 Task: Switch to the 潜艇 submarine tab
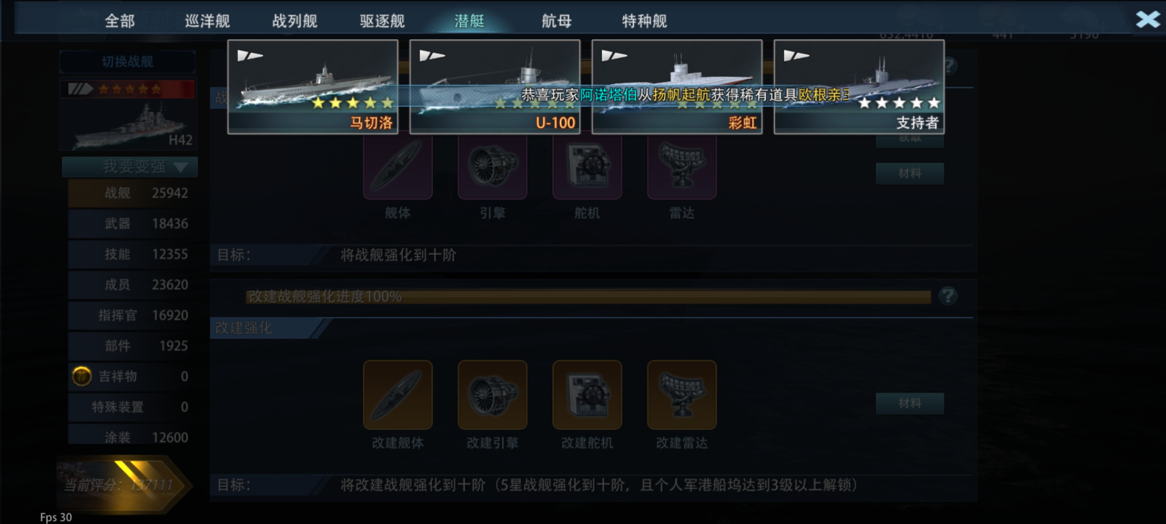tap(469, 21)
